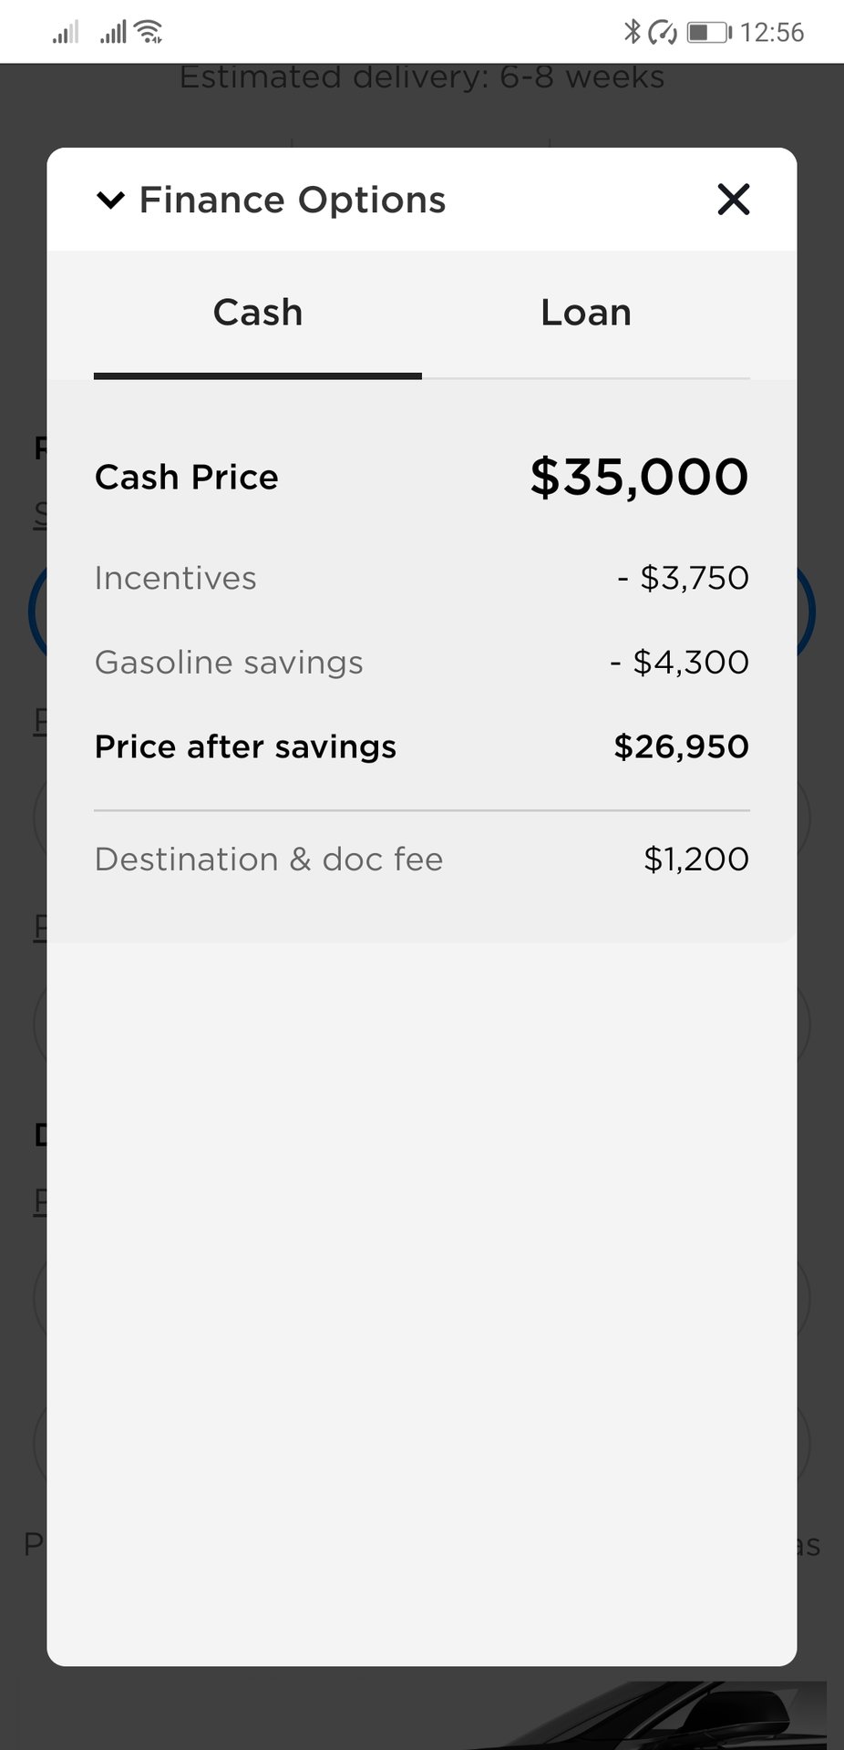This screenshot has height=1750, width=844.
Task: Tap the $35,000 cash price
Action: click(x=639, y=477)
